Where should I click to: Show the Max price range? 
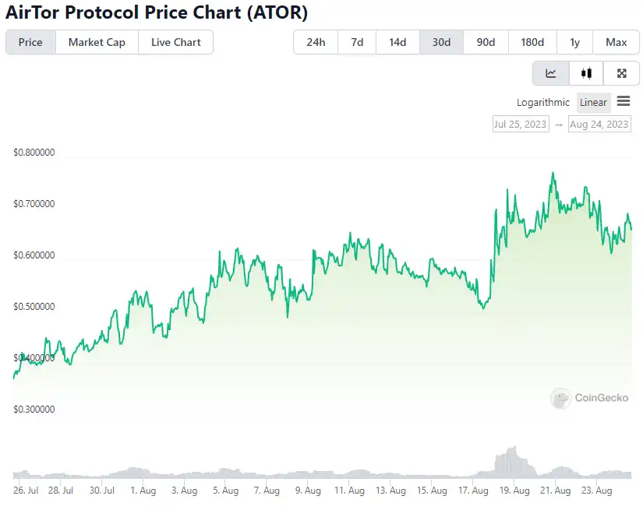coord(616,42)
